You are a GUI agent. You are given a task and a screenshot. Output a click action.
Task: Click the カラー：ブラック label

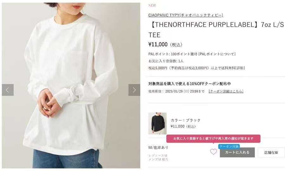186,120
